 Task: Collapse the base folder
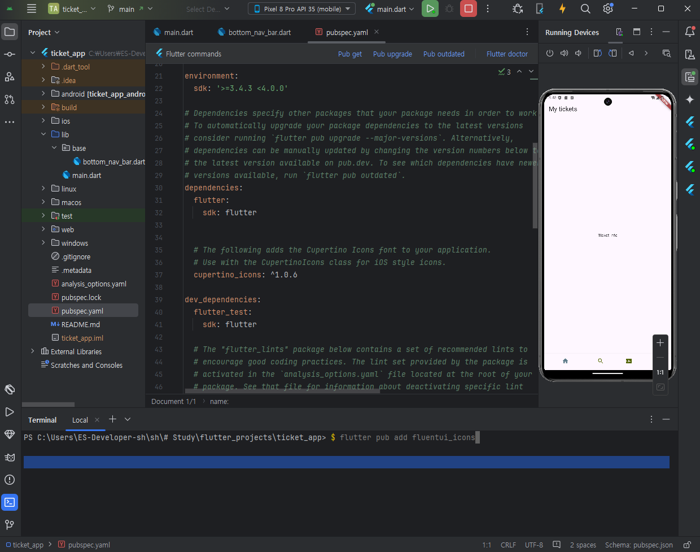click(54, 148)
